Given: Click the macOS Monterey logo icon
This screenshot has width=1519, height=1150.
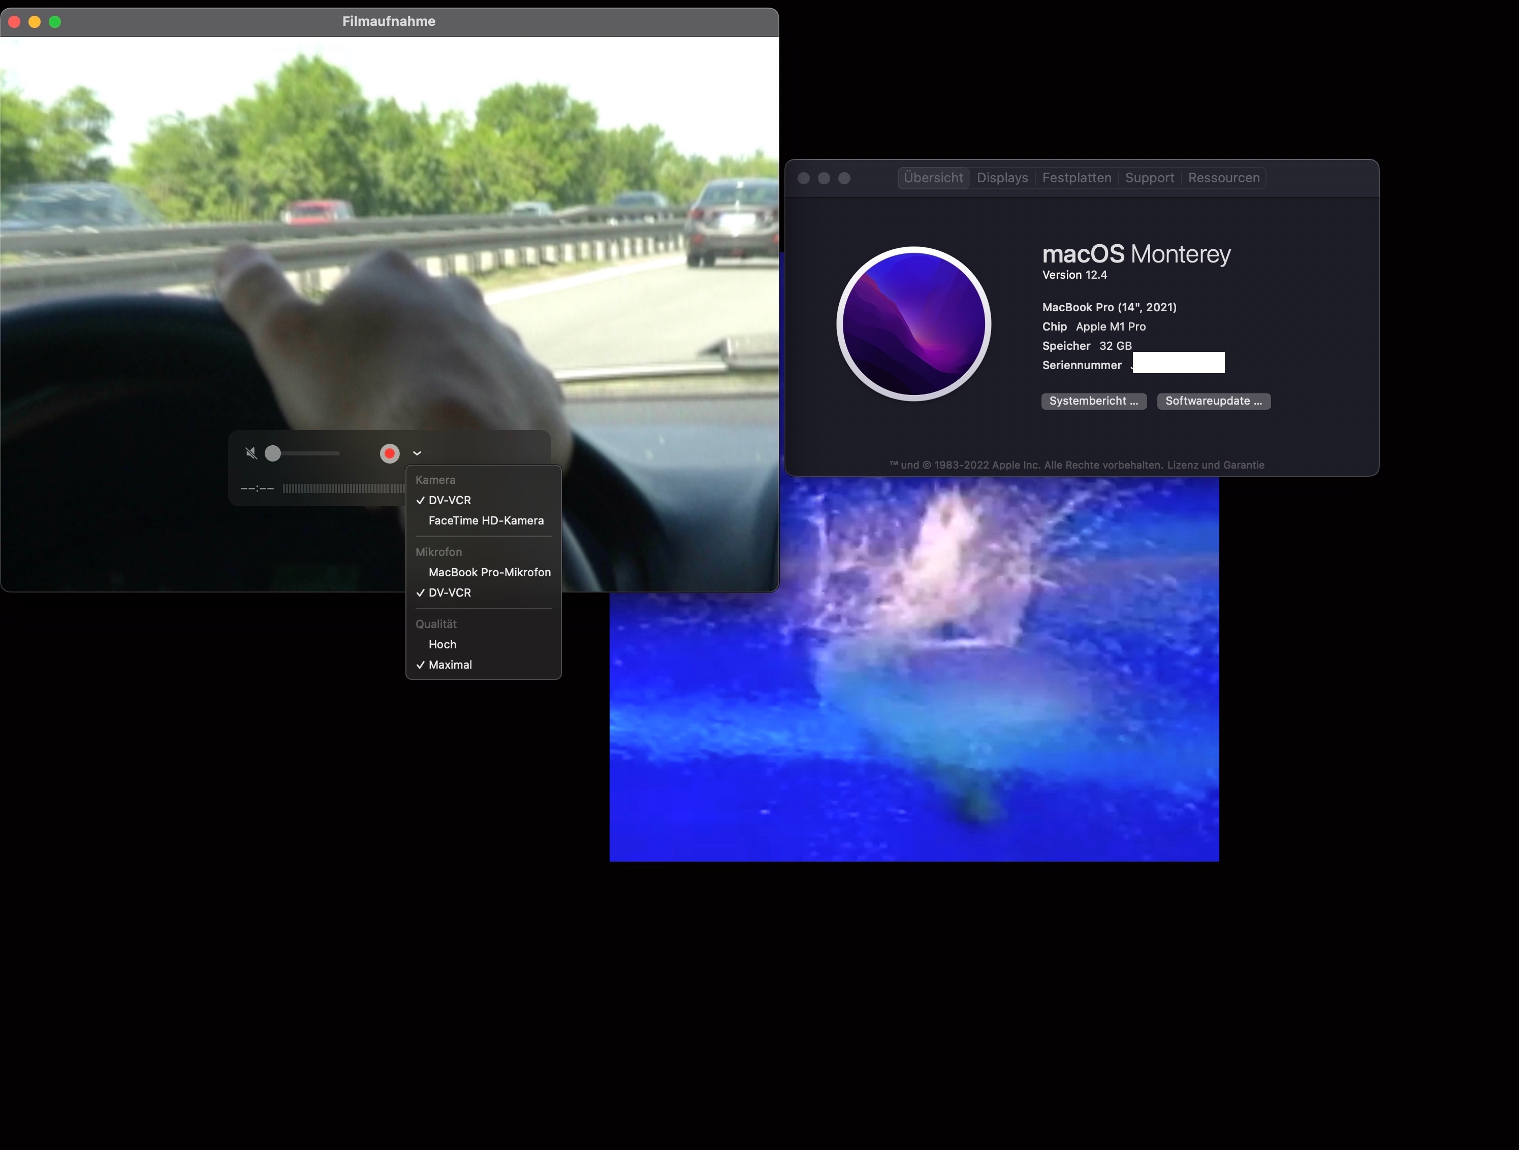Looking at the screenshot, I should point(913,324).
